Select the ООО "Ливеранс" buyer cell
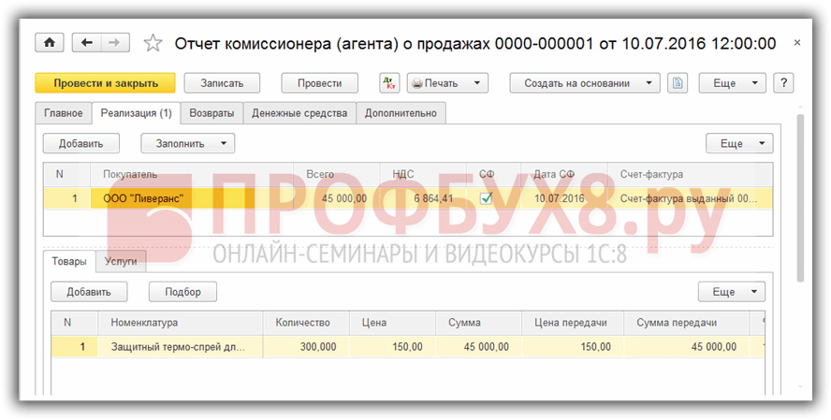 point(192,198)
